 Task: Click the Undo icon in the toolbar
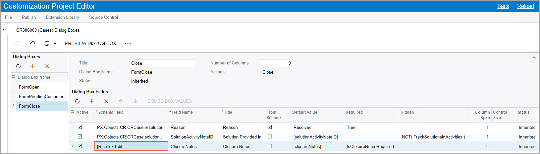[32, 43]
